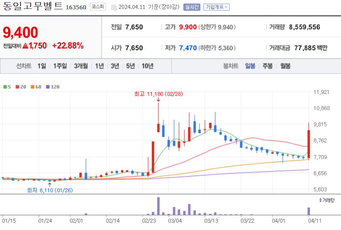The image size is (341, 230).
Task: Click the 7,709 y-axis price label
Action: click(320, 157)
